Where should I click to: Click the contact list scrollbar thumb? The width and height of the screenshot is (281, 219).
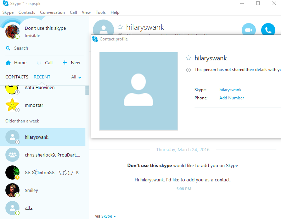pyautogui.click(x=87, y=90)
